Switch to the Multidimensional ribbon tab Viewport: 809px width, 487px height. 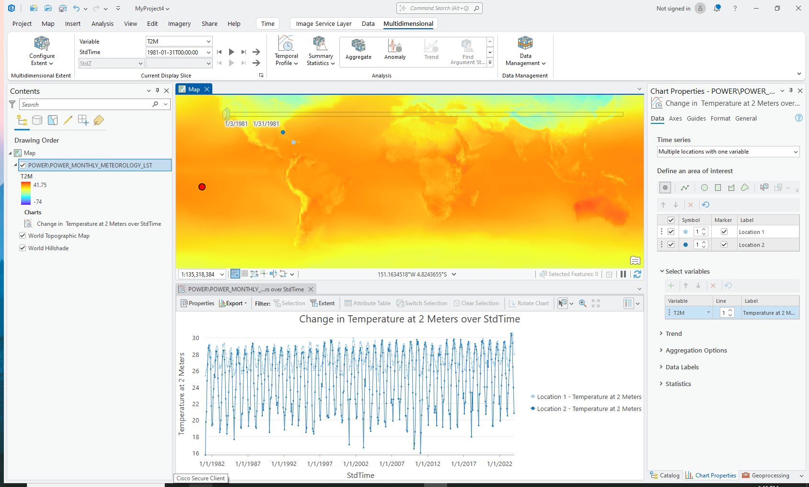[x=408, y=23]
